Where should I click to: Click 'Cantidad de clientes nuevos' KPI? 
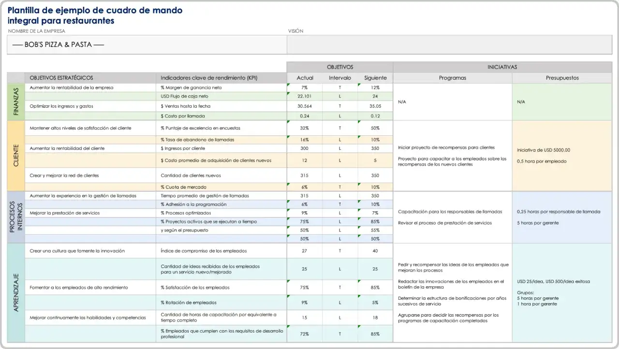pos(191,175)
